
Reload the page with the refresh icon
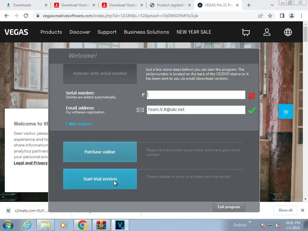point(26,16)
